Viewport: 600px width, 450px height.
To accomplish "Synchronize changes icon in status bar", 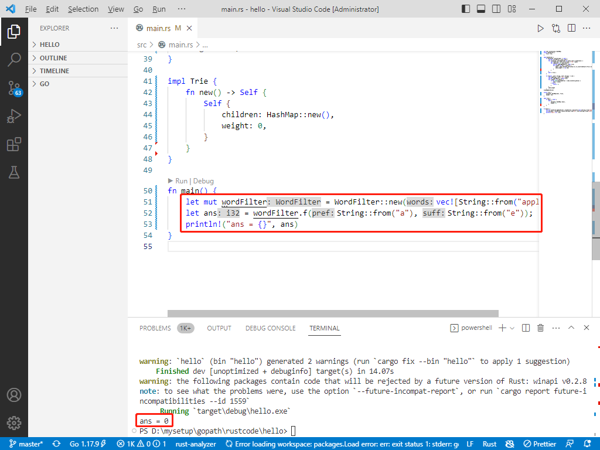I will [56, 444].
